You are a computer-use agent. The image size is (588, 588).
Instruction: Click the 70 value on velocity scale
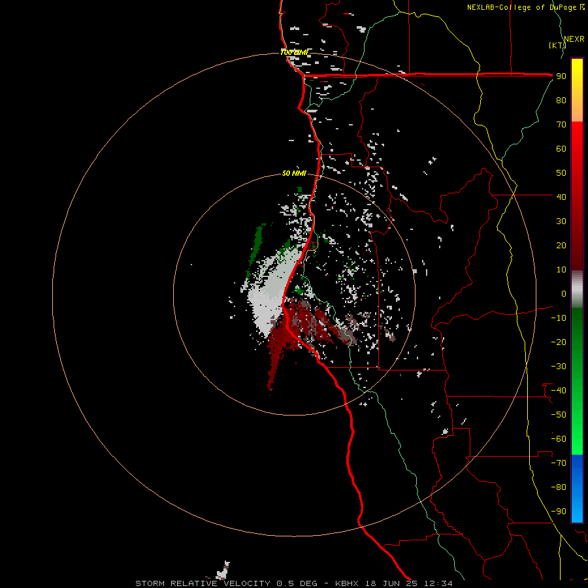pos(561,125)
